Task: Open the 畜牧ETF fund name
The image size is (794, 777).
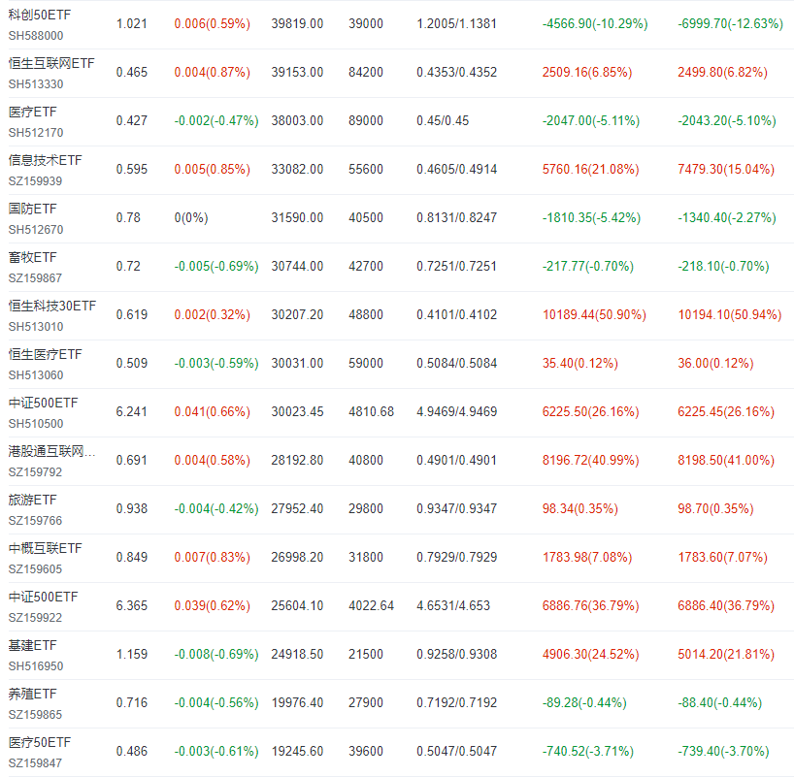Action: pos(33,258)
